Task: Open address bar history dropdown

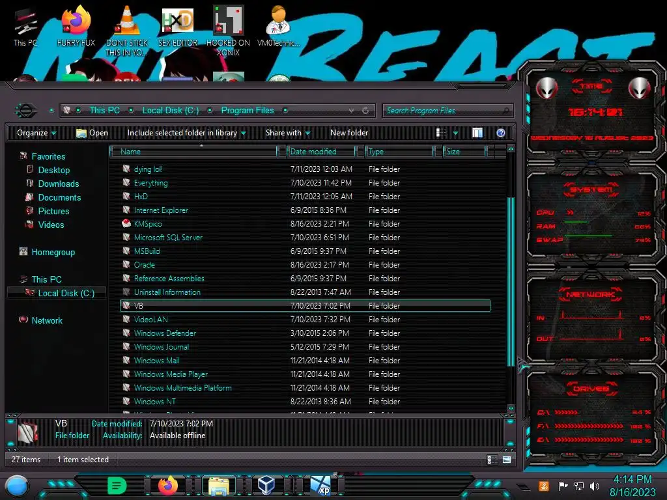Action: (351, 111)
